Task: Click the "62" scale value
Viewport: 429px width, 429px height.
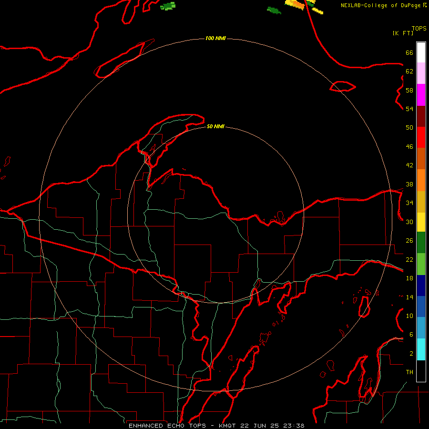Action: point(409,71)
